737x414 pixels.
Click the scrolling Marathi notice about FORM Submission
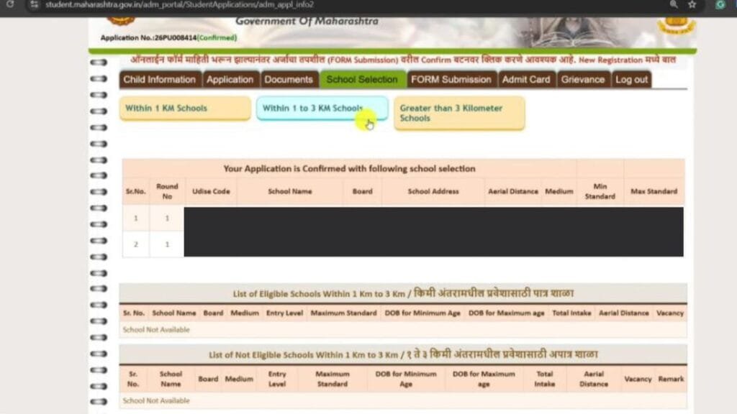tap(403, 60)
